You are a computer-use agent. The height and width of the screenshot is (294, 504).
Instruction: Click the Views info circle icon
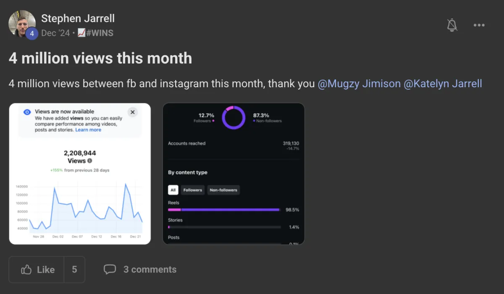click(90, 161)
